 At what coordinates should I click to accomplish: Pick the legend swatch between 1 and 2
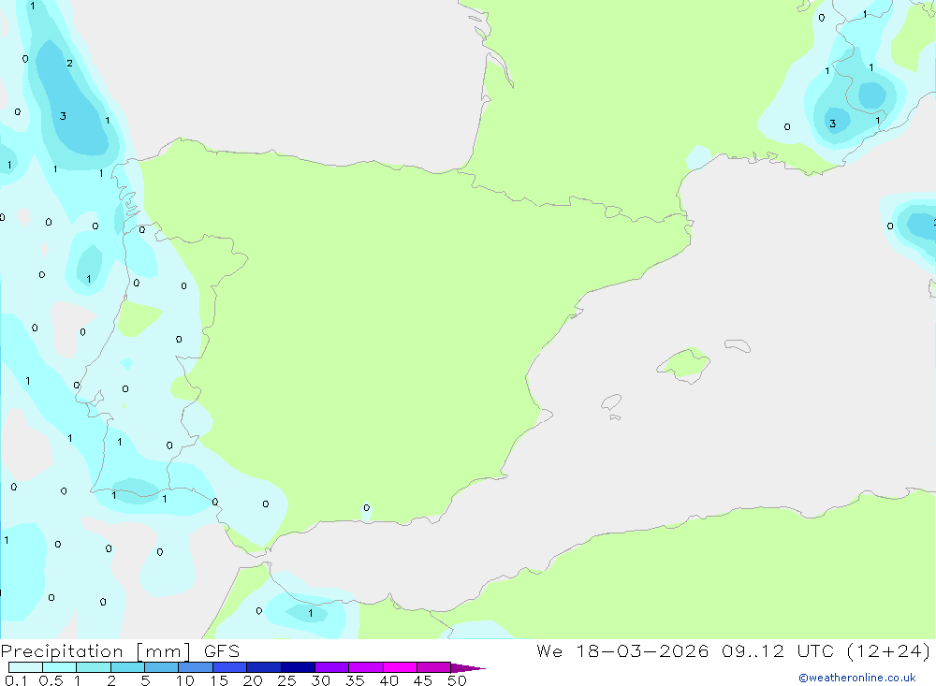point(94,667)
